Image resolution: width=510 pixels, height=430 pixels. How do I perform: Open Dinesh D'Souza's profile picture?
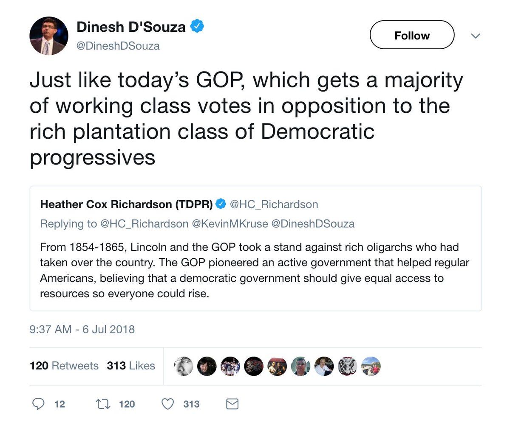click(x=48, y=36)
